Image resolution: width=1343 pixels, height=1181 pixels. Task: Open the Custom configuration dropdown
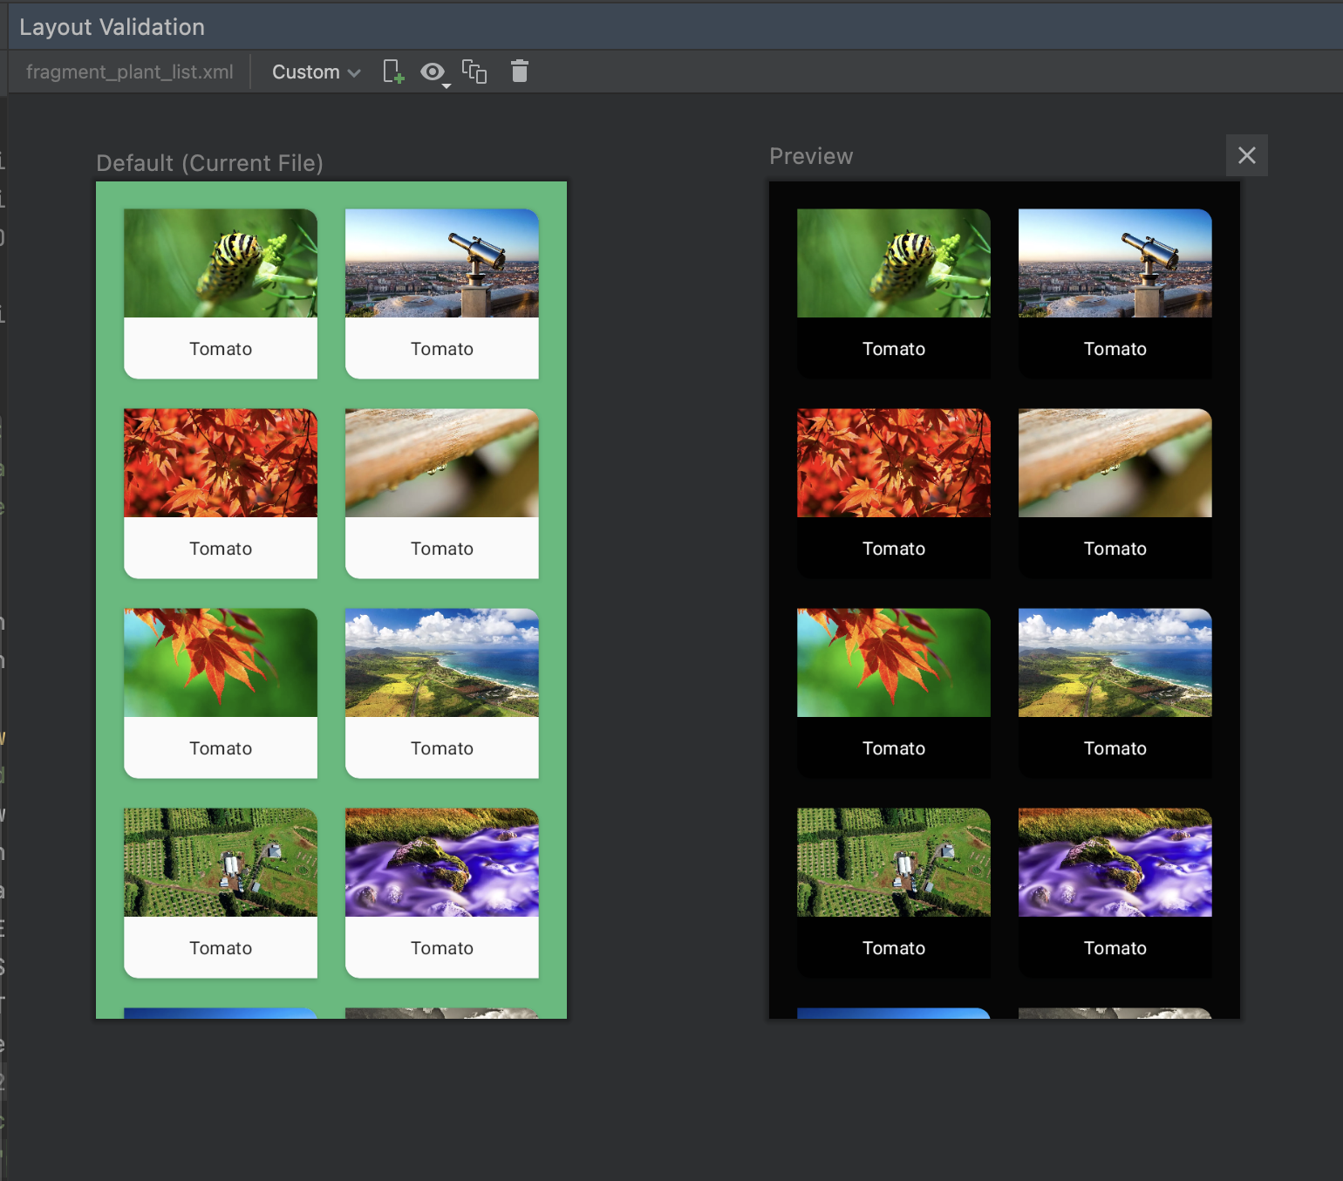coord(314,72)
